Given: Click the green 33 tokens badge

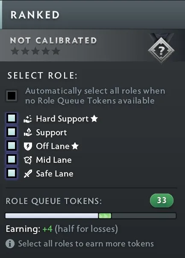Looking at the screenshot, I should [162, 200].
